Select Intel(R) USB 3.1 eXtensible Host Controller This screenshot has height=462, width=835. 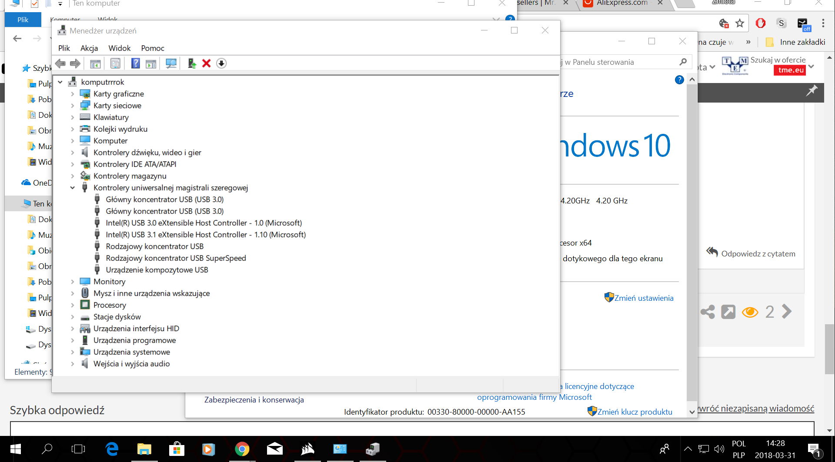(x=206, y=235)
